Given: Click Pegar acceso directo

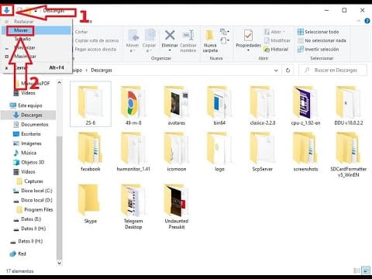Looking at the screenshot, I should click(95, 49).
